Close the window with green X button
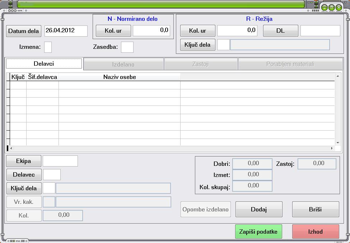This screenshot has width=350, height=243. (x=339, y=8)
